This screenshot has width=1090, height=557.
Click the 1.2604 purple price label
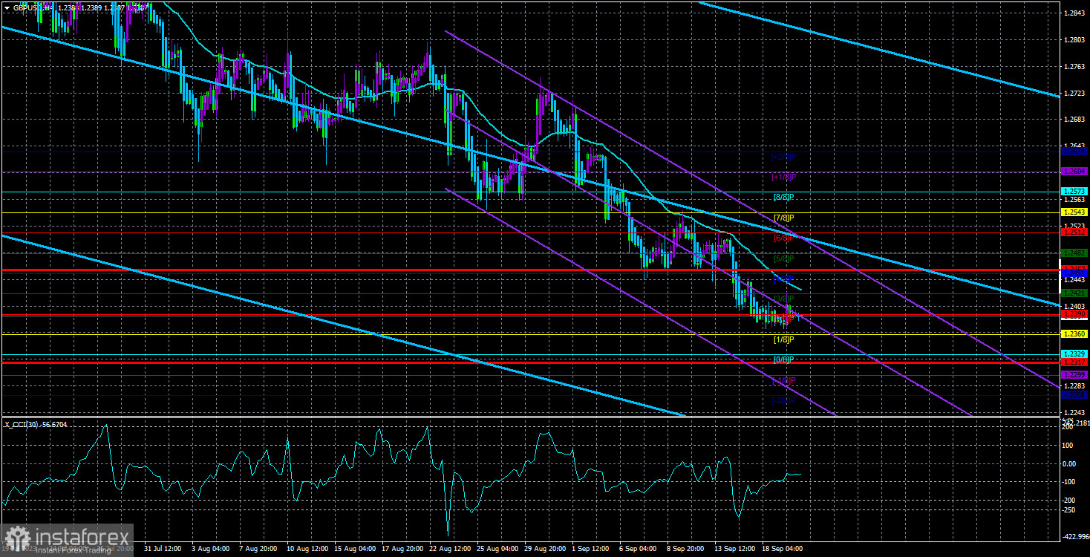[x=1075, y=171]
